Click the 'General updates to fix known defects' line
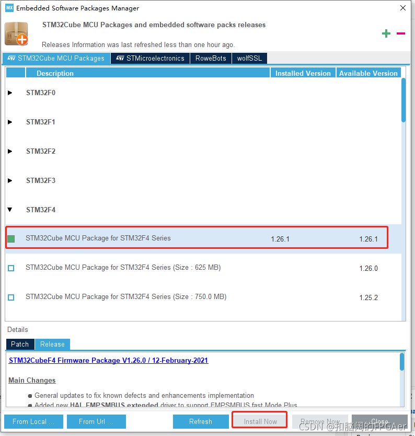Image resolution: width=415 pixels, height=436 pixels. click(x=144, y=395)
